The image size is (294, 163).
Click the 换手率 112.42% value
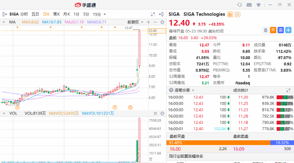(283, 51)
